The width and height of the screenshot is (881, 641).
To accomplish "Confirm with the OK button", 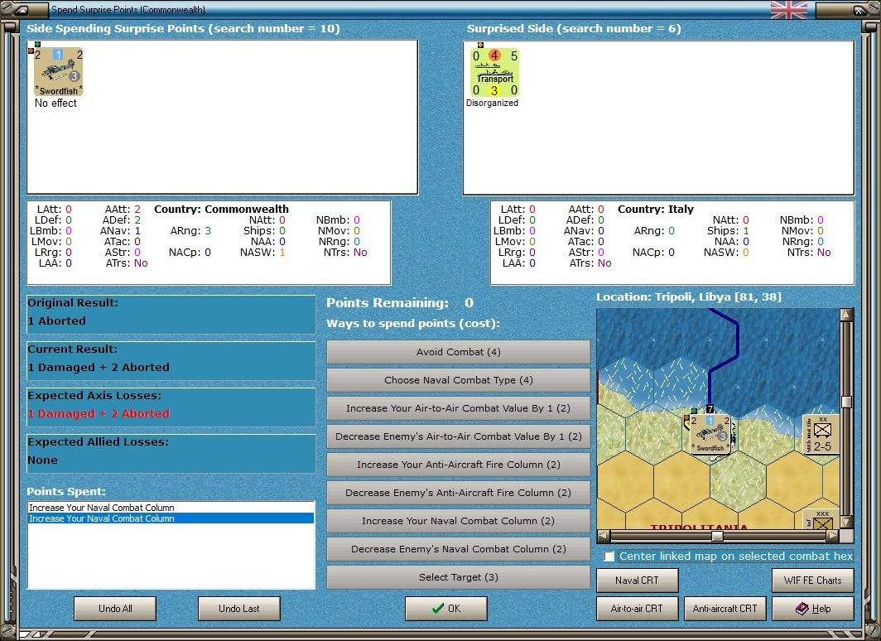I will pos(446,609).
